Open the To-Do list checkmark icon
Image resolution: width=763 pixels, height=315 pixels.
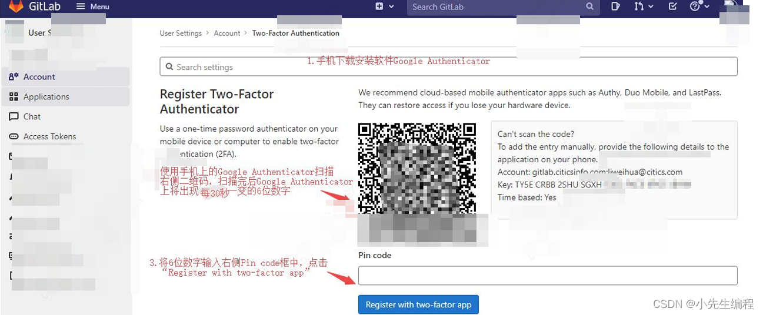coord(673,6)
